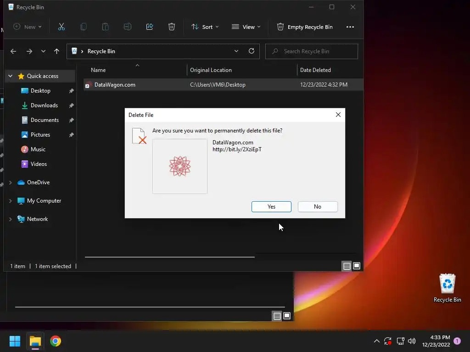Switch to large thumbnails view in status bar
Viewport: 470px width, 352px height.
[357, 266]
